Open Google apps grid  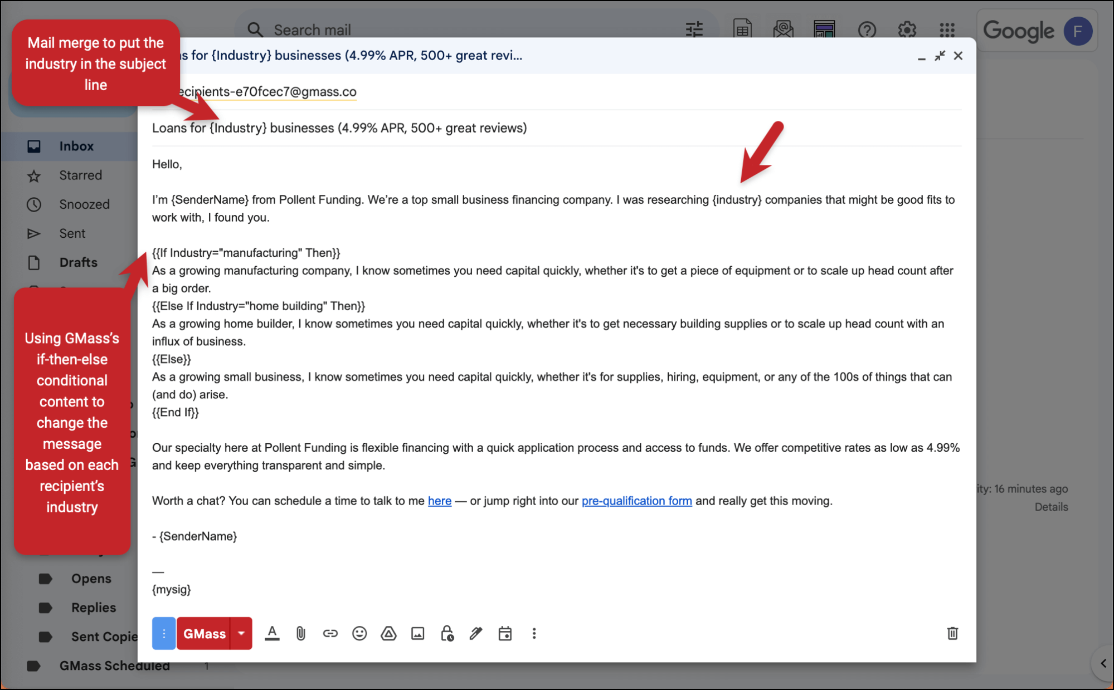pos(947,30)
